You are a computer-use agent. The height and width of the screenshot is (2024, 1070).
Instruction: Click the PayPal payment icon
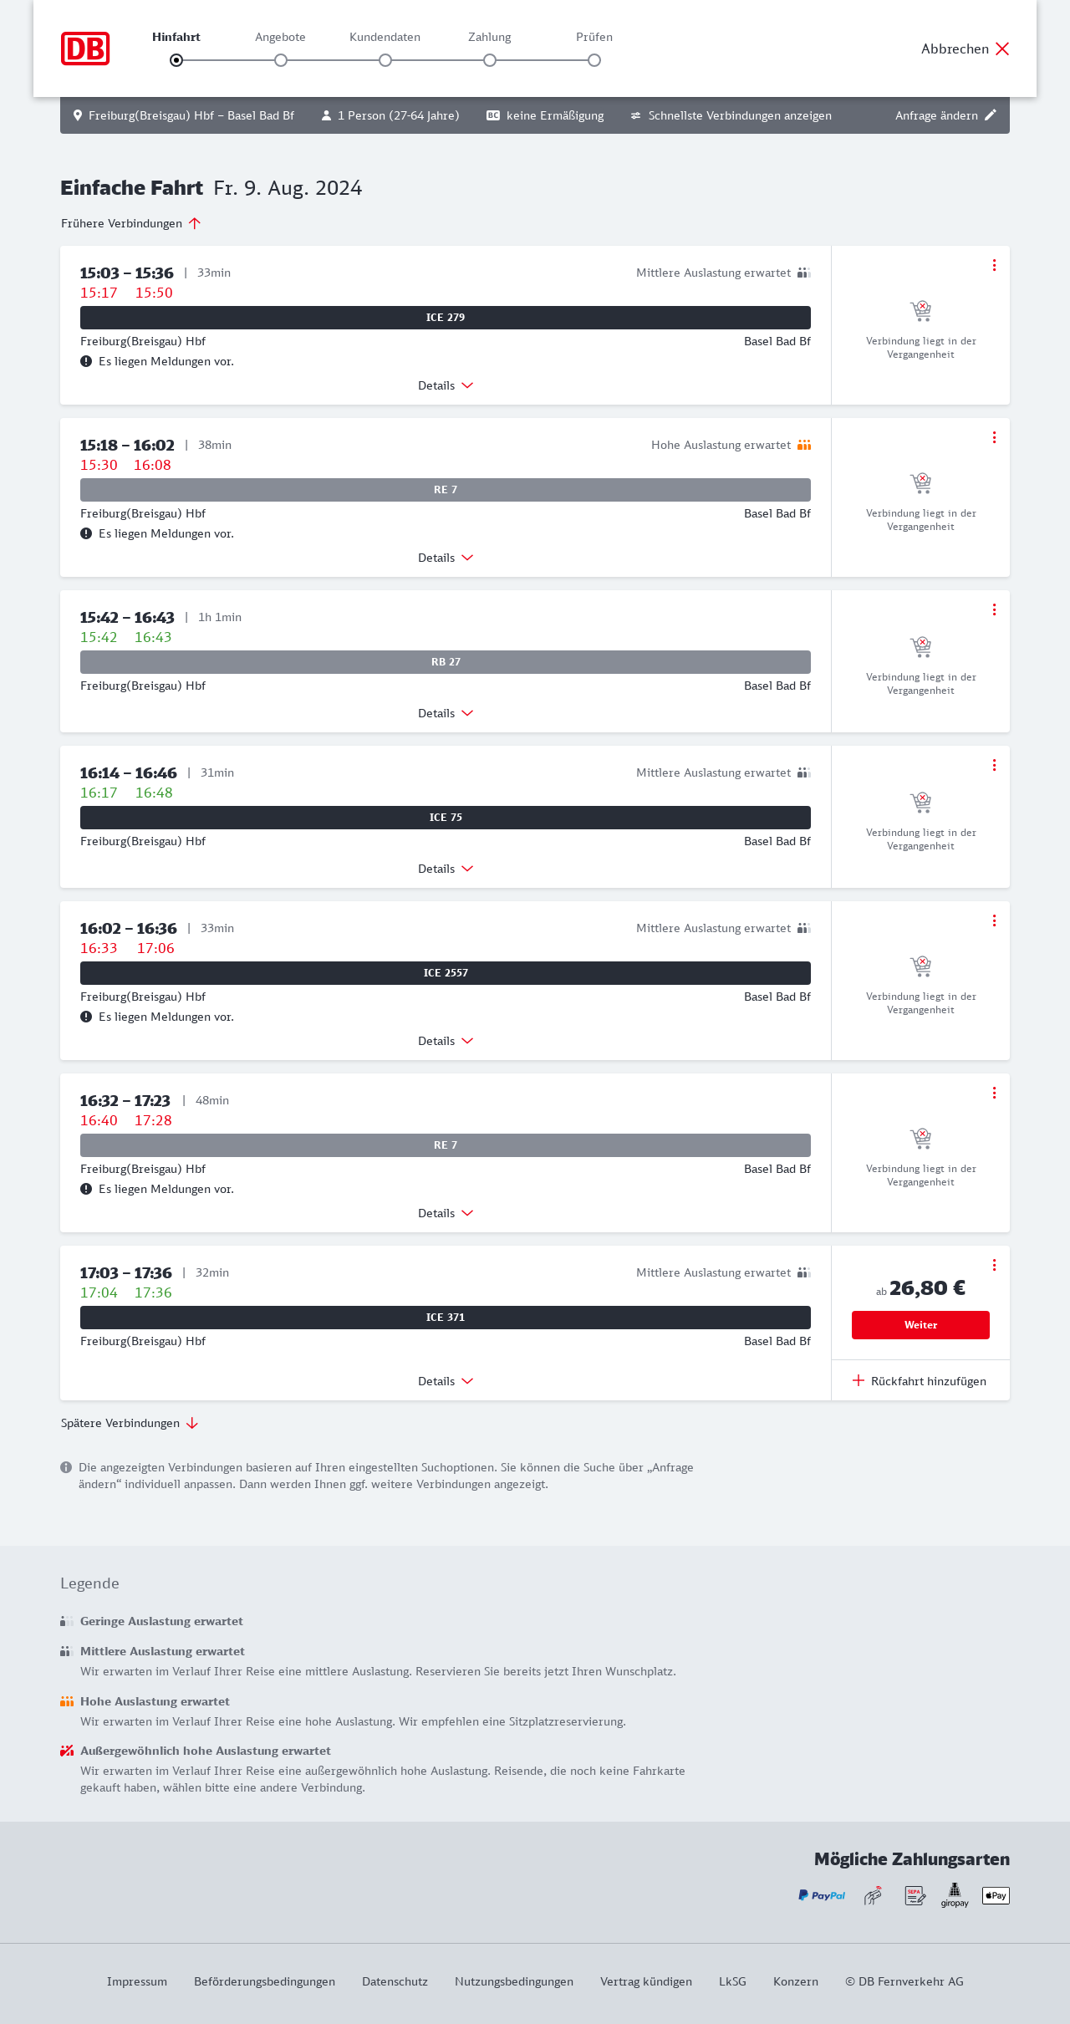[x=822, y=1895]
